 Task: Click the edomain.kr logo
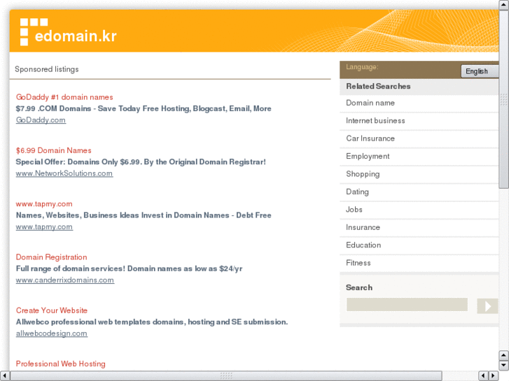68,31
